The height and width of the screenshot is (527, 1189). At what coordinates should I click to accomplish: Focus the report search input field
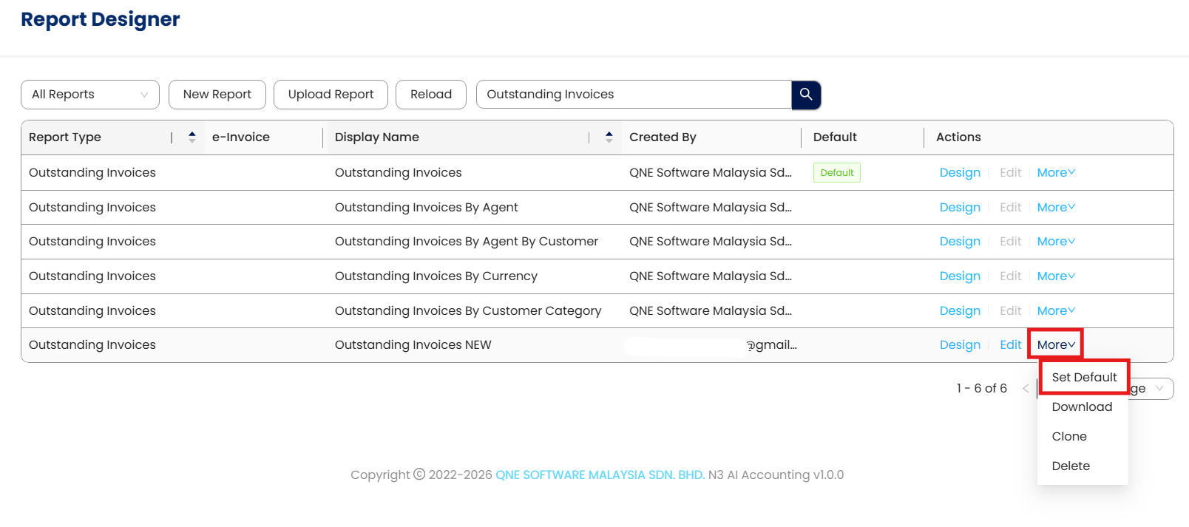pyautogui.click(x=634, y=95)
